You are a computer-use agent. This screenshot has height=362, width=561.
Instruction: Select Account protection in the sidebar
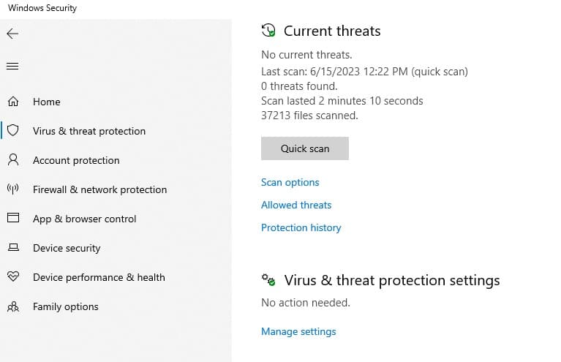pyautogui.click(x=76, y=160)
